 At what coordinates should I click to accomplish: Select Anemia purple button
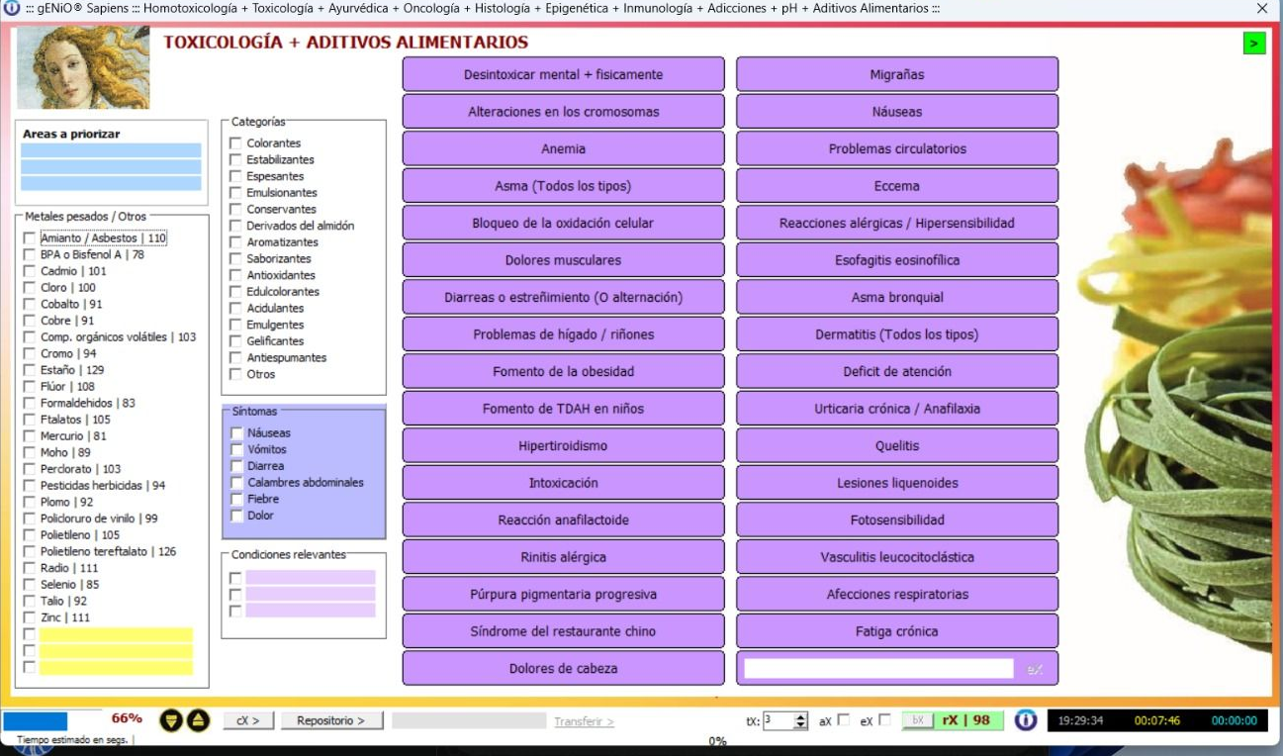[563, 148]
